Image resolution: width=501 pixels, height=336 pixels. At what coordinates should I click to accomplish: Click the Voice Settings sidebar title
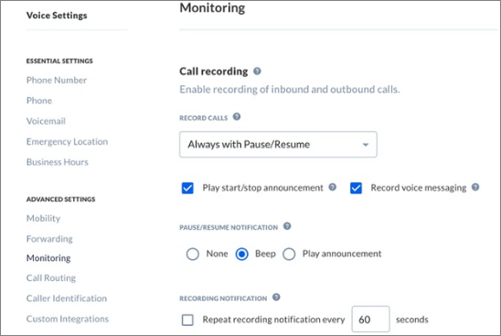(57, 16)
